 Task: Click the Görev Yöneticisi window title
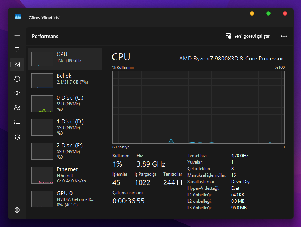click(x=44, y=18)
